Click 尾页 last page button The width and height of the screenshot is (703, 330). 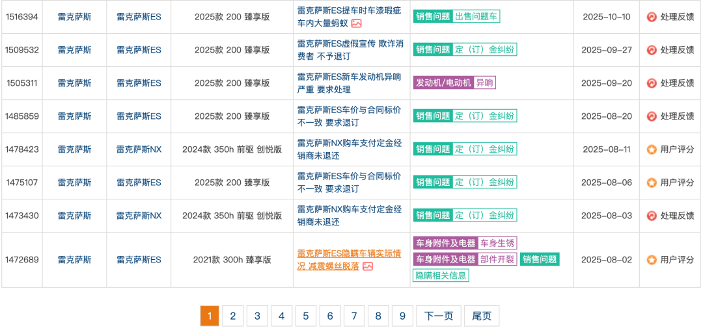pos(482,316)
